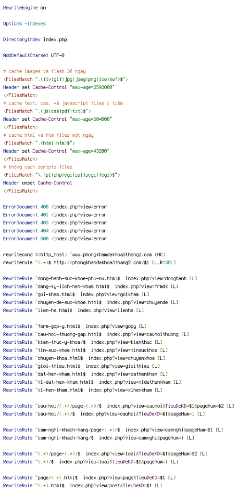
Task: Click rule for kien-thuc-y-khoa/
Action: click(x=83, y=342)
